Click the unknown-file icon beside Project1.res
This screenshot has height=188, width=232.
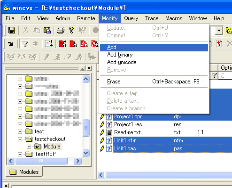click(109, 124)
